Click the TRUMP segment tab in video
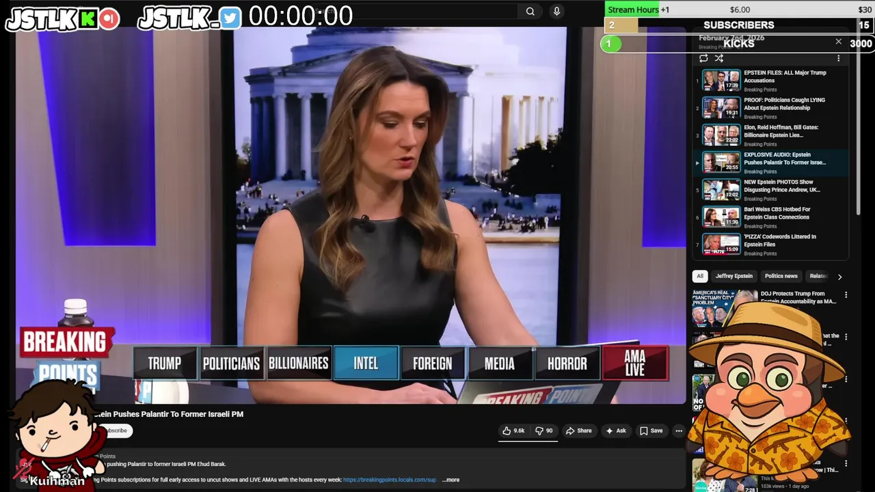 click(165, 363)
